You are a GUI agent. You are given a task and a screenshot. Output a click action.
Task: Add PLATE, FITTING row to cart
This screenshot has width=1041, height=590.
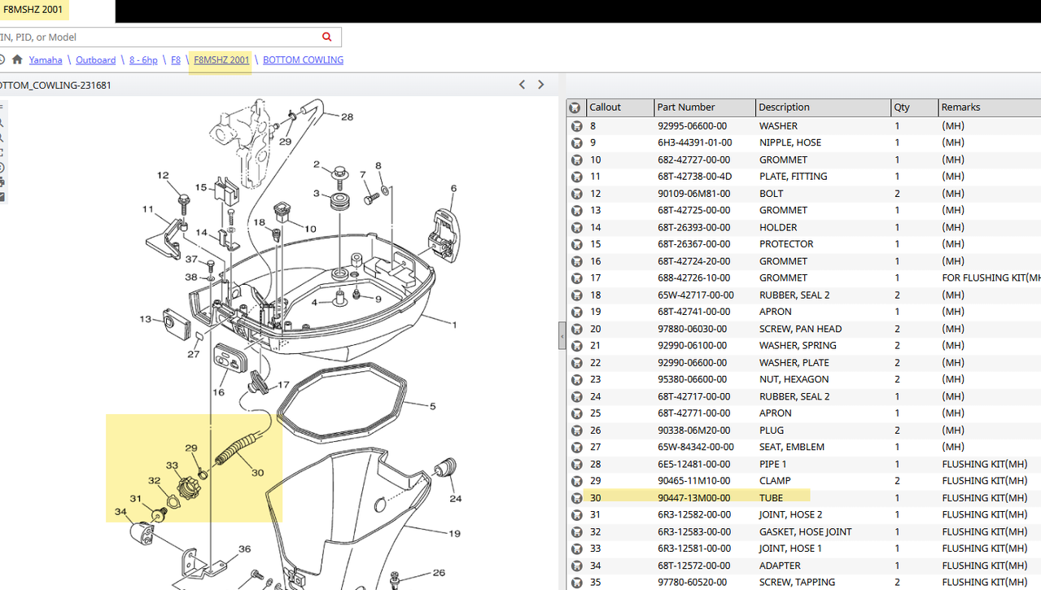pyautogui.click(x=576, y=177)
